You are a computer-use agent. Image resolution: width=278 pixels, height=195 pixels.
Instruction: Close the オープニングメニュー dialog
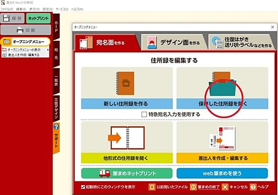point(272,27)
